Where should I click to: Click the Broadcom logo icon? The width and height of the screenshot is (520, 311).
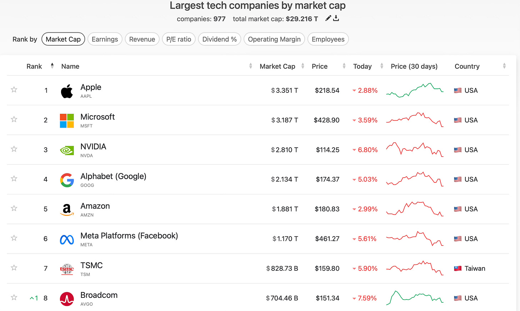pyautogui.click(x=67, y=299)
